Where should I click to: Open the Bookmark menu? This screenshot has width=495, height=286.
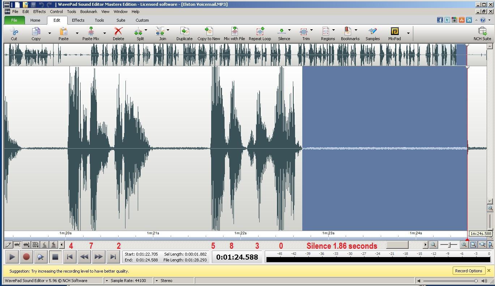[x=89, y=12]
